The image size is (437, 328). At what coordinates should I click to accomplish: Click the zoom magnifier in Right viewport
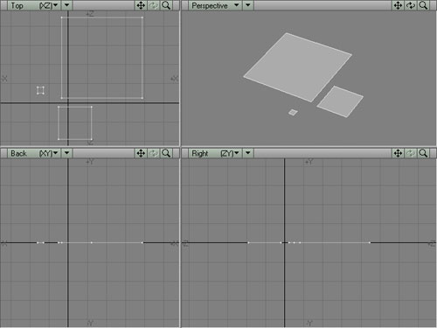(423, 153)
